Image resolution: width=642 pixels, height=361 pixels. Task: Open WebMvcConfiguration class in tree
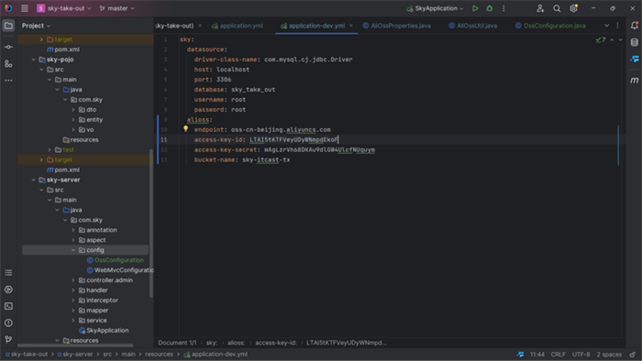(120, 270)
